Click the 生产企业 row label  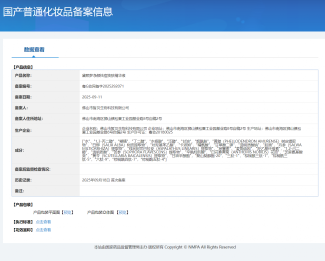click(23, 130)
